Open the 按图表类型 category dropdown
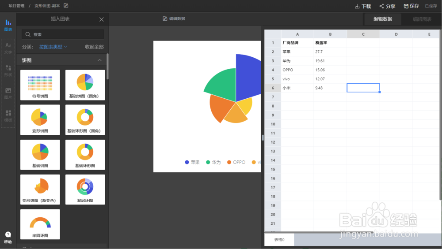Screen dimensions: 442x249 [53, 47]
